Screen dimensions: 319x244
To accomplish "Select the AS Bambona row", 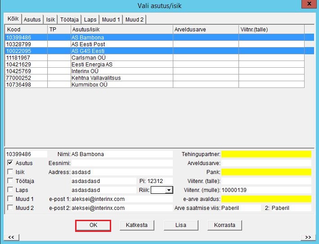I will coord(159,37).
